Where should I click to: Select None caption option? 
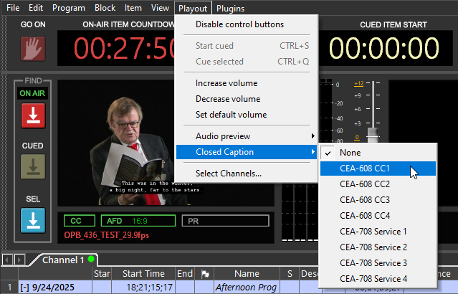[378, 153]
